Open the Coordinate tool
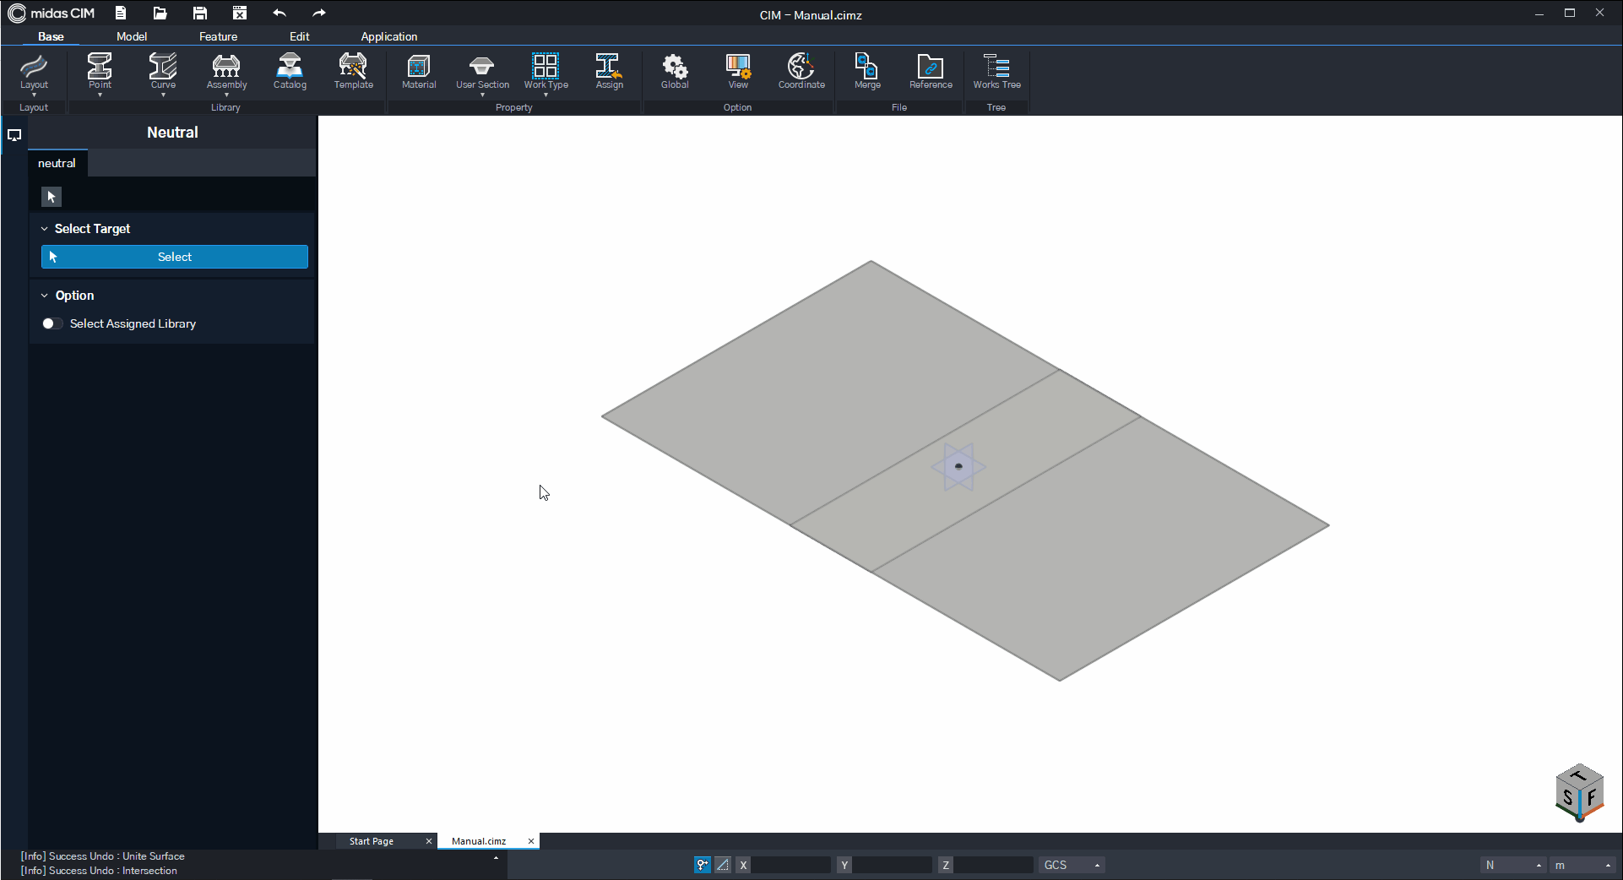 pyautogui.click(x=801, y=71)
